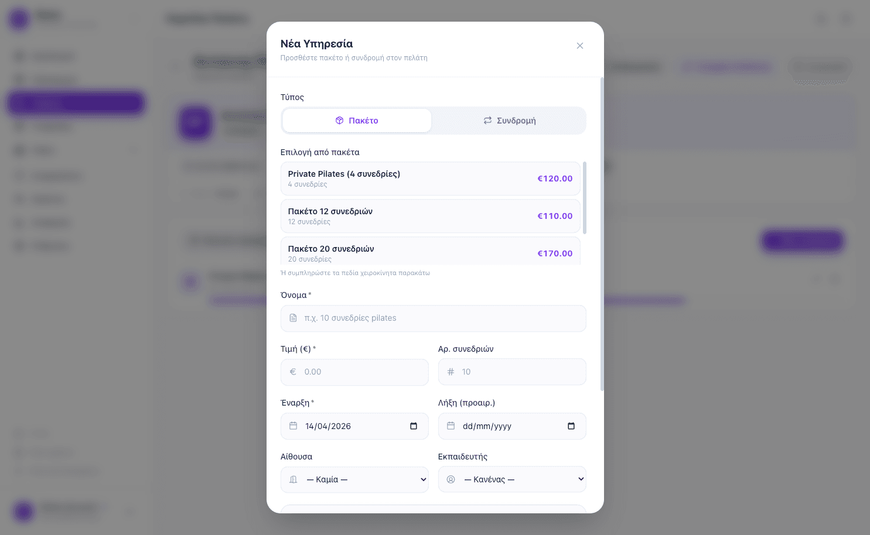This screenshot has height=535, width=870.
Task: Click the euro icon in price field
Action: point(293,372)
